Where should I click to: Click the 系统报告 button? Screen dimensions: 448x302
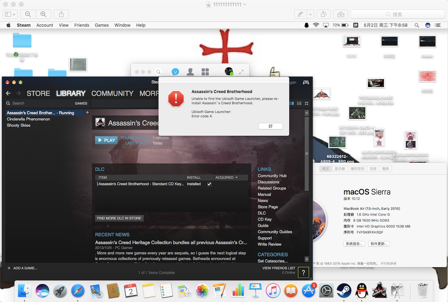click(354, 244)
